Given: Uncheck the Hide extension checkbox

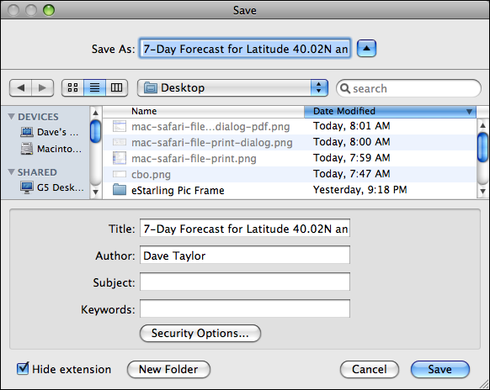Looking at the screenshot, I should pyautogui.click(x=23, y=369).
